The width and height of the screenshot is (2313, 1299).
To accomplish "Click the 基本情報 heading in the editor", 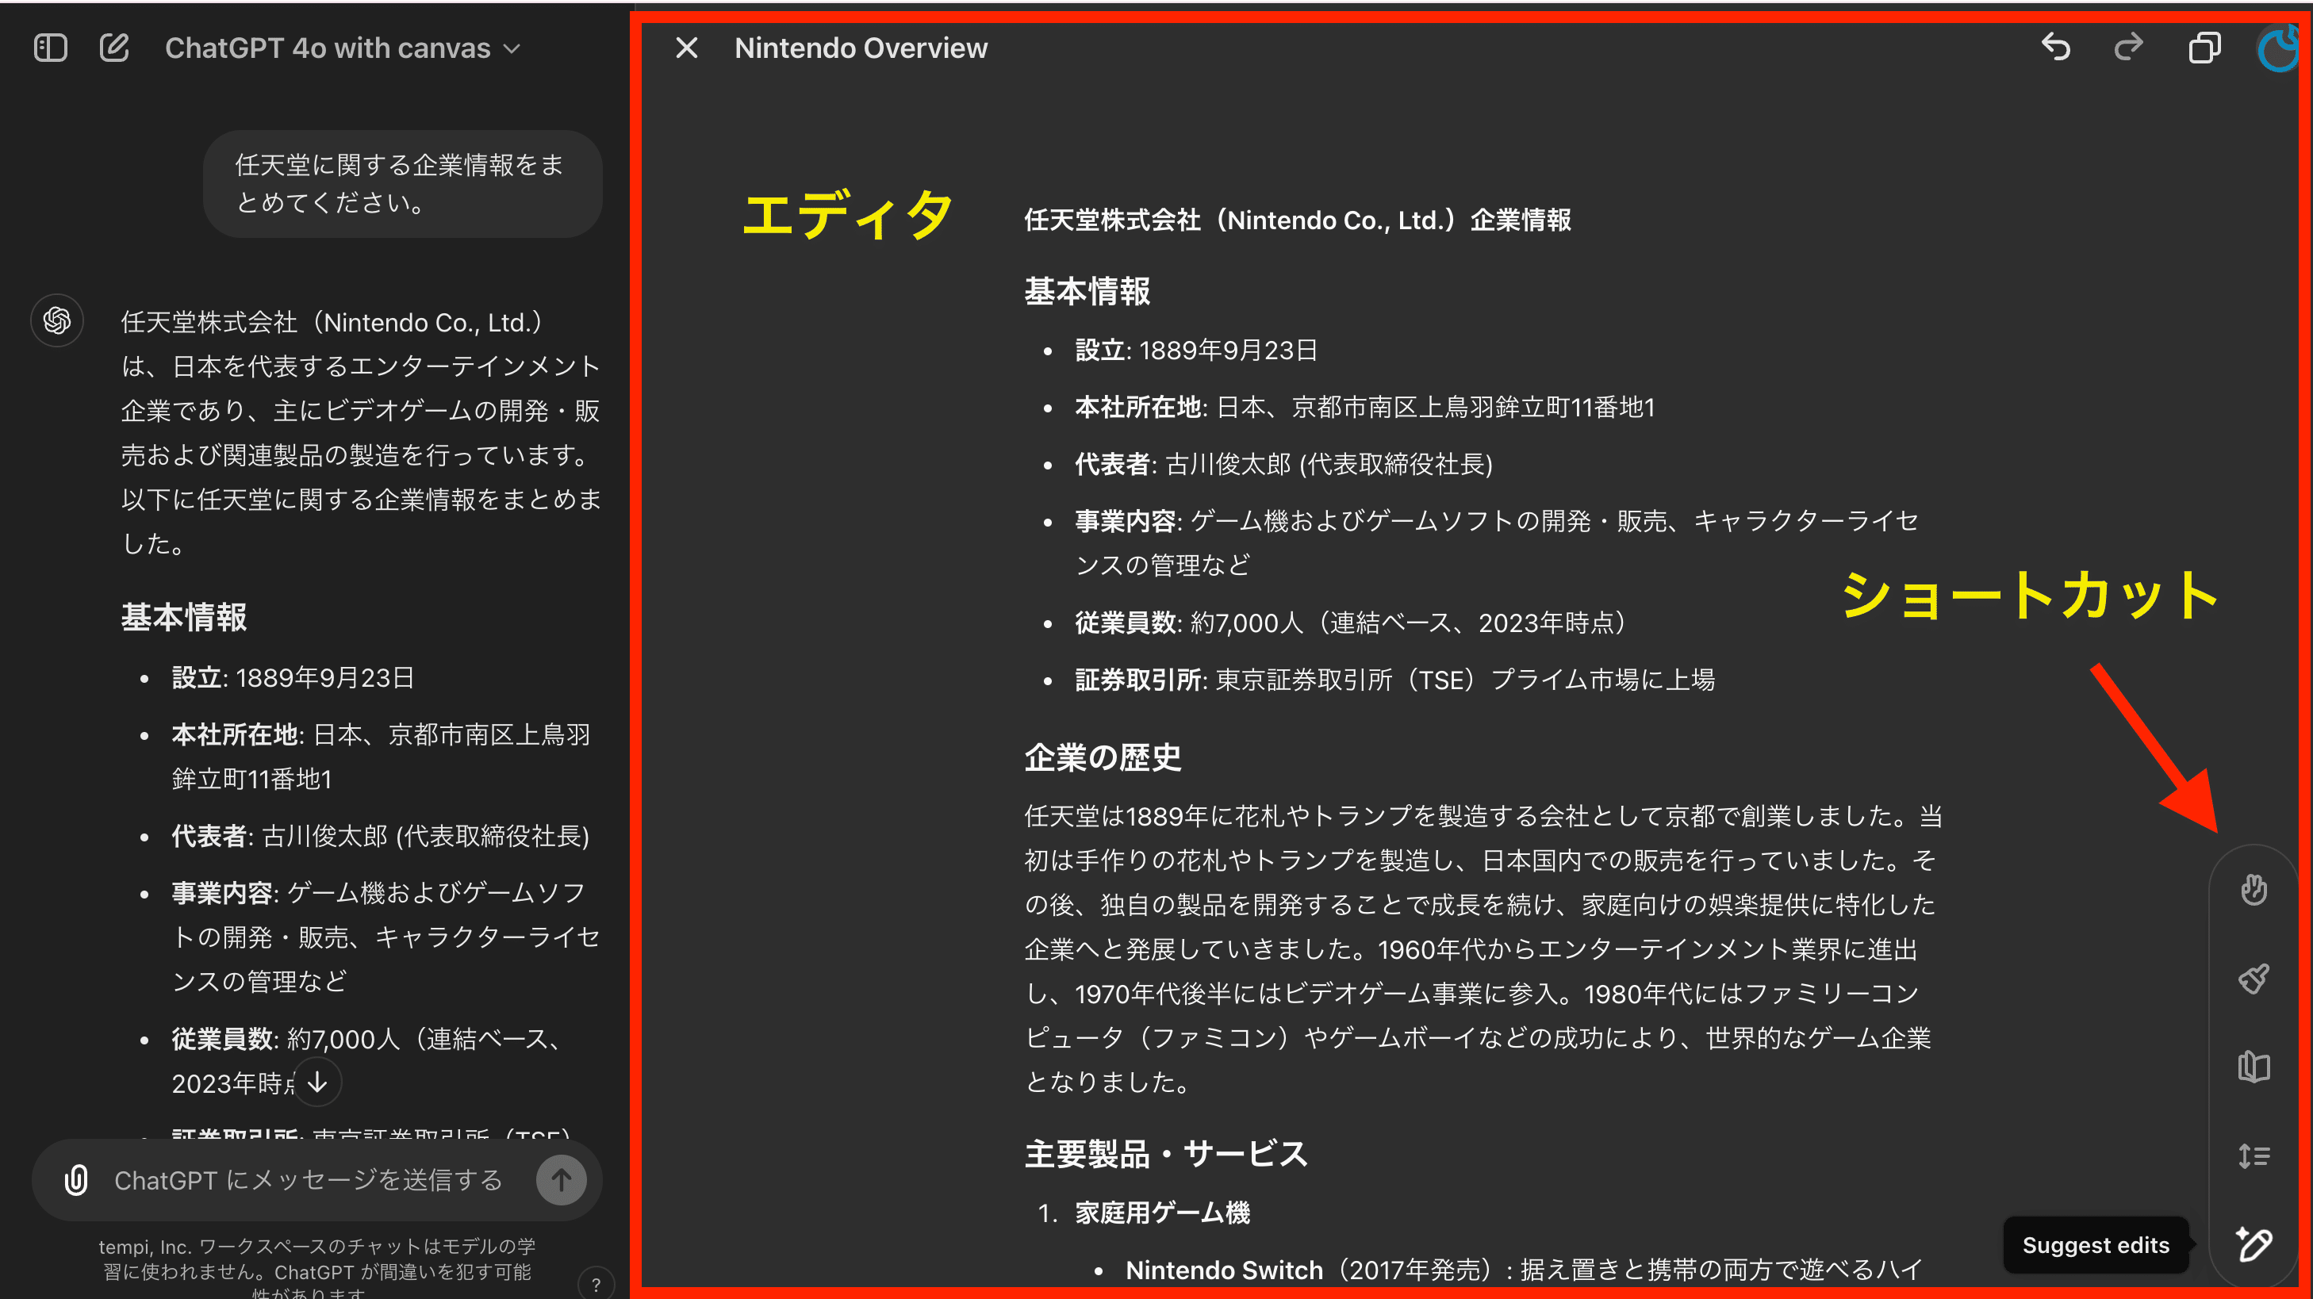I will (1087, 291).
